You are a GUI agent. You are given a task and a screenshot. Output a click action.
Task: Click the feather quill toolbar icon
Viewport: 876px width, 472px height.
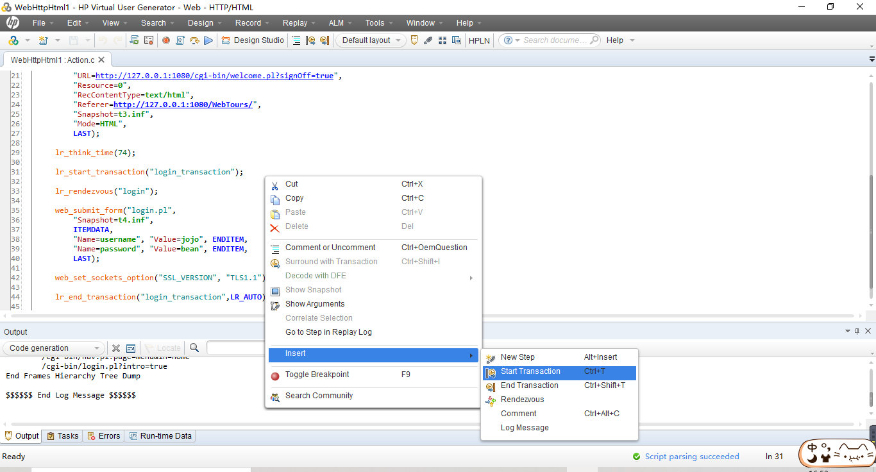click(428, 40)
